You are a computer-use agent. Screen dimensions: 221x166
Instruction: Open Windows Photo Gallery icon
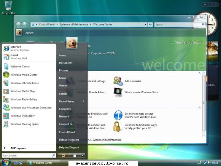tap(6, 99)
